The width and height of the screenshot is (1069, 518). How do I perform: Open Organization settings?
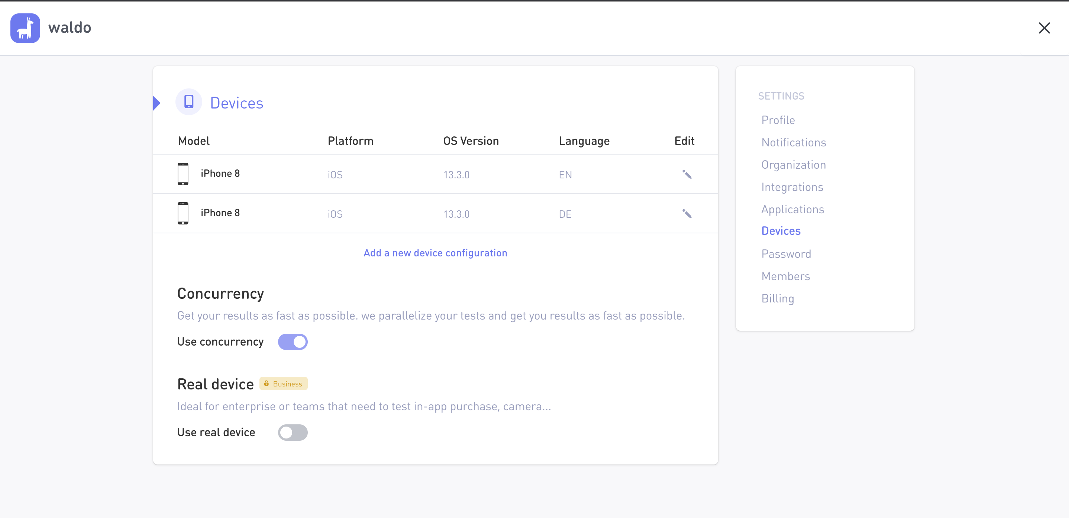pyautogui.click(x=794, y=165)
